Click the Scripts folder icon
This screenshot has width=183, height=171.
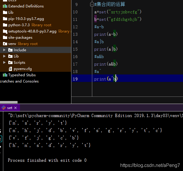[10, 63]
